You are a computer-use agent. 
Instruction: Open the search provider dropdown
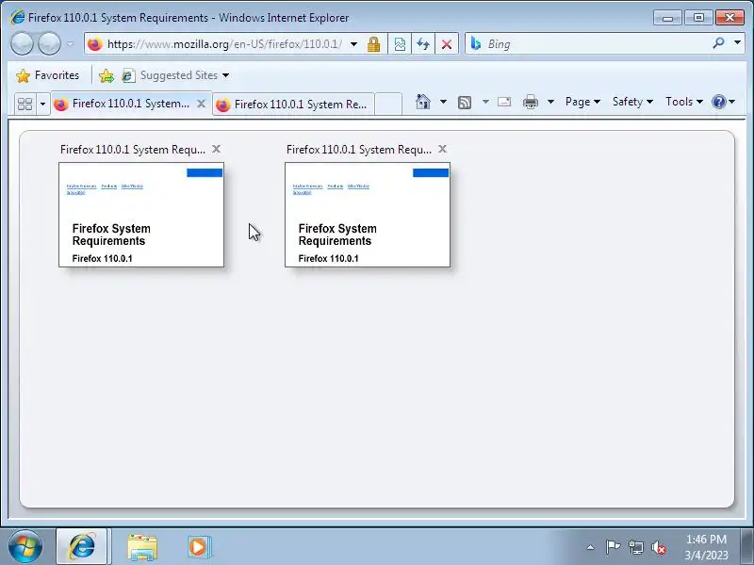click(737, 43)
